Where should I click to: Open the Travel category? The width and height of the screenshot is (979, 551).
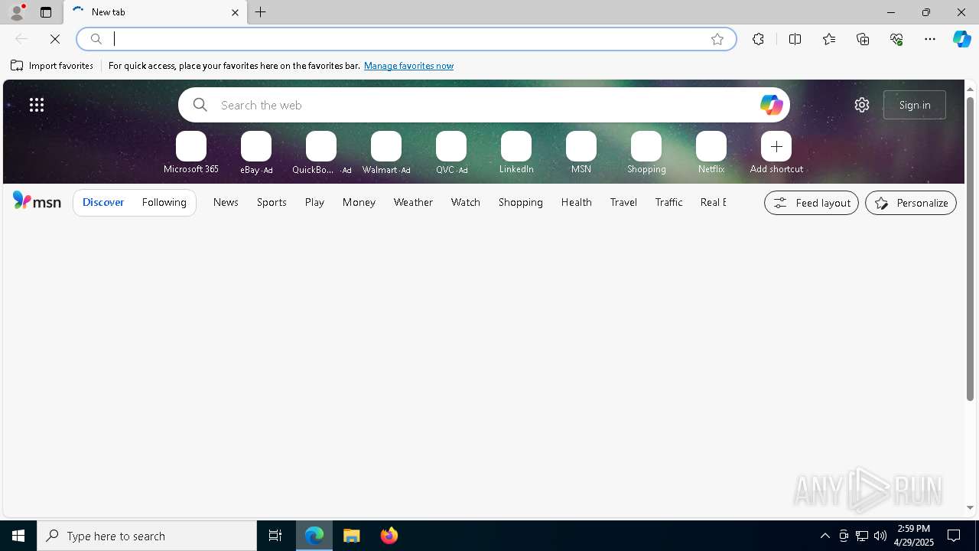click(x=623, y=202)
